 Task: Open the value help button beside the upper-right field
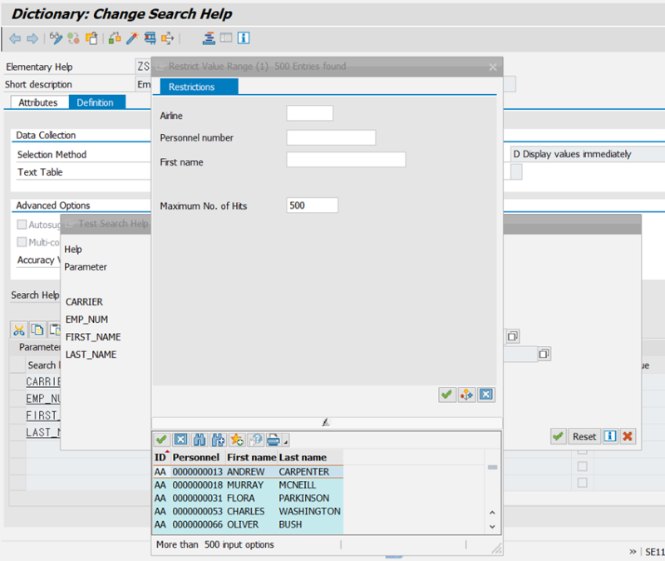coord(512,336)
